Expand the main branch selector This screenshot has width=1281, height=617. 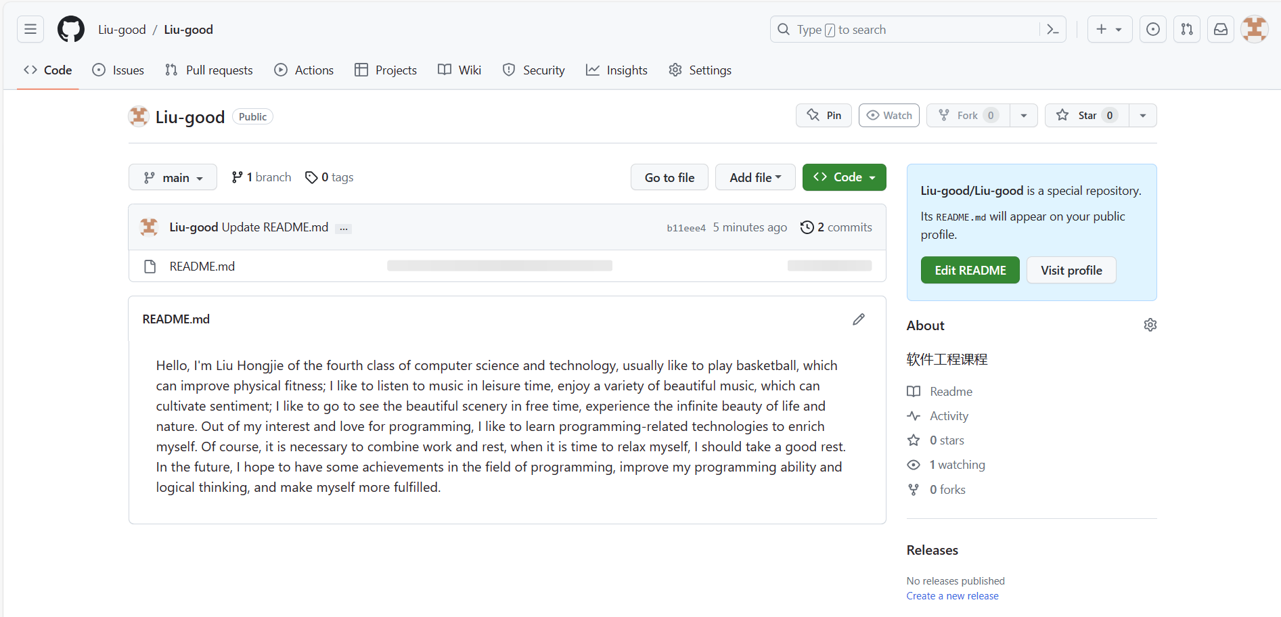click(x=173, y=177)
